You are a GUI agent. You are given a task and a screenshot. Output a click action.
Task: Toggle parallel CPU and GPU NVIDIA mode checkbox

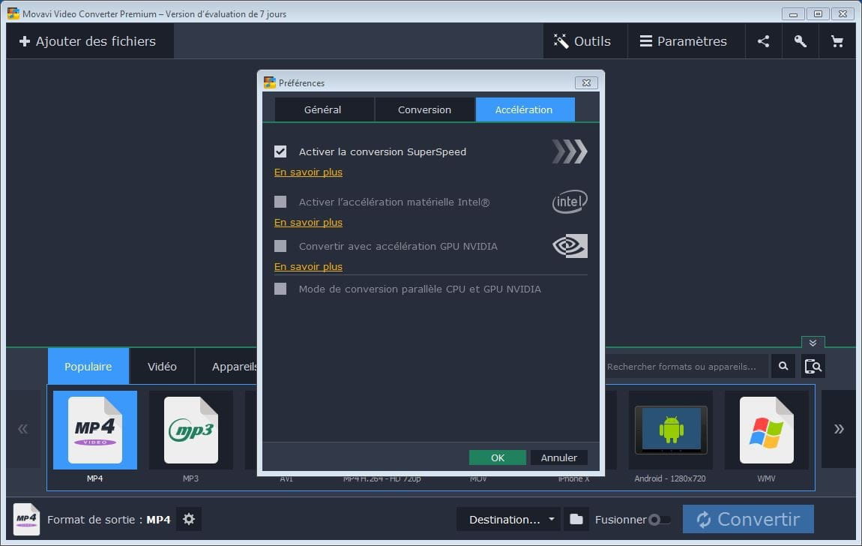280,289
